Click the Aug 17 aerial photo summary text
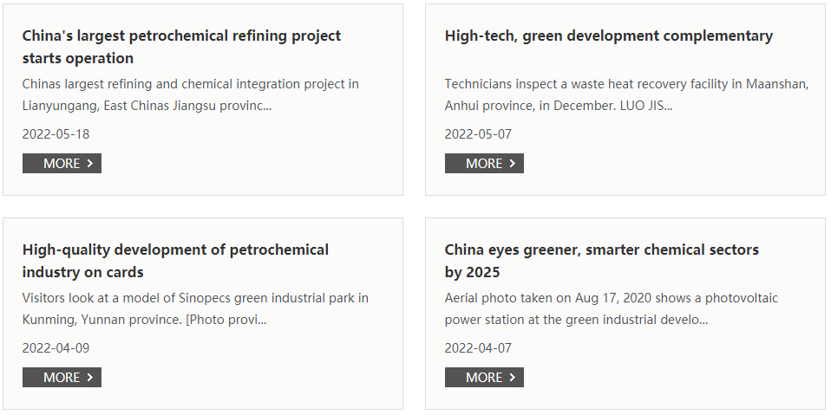Image resolution: width=831 pixels, height=415 pixels. (611, 309)
